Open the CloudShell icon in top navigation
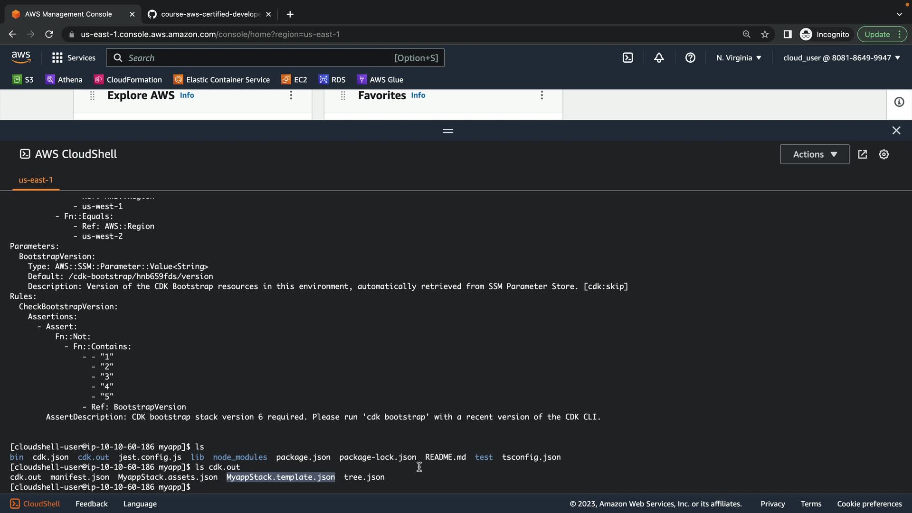The width and height of the screenshot is (912, 513). pos(627,57)
